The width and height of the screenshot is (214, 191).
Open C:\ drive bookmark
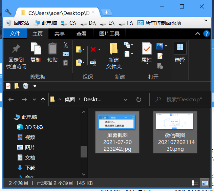68,23
